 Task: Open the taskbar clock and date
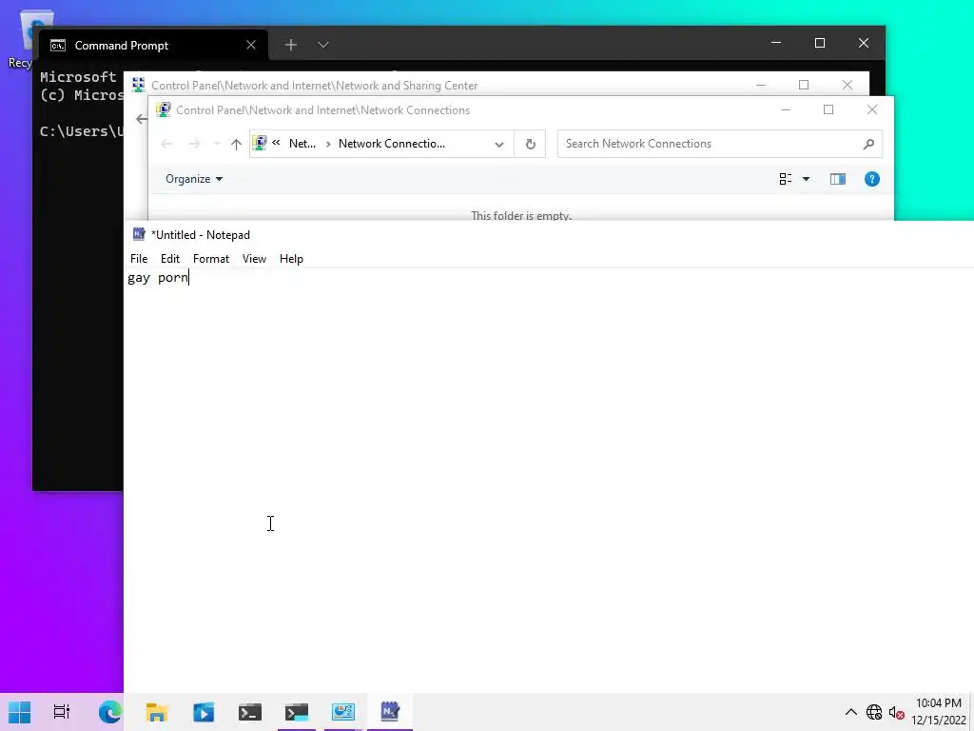tap(939, 712)
